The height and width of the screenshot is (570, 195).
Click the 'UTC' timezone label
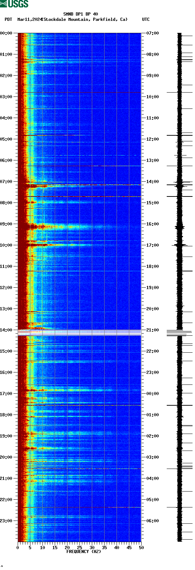[x=146, y=19]
